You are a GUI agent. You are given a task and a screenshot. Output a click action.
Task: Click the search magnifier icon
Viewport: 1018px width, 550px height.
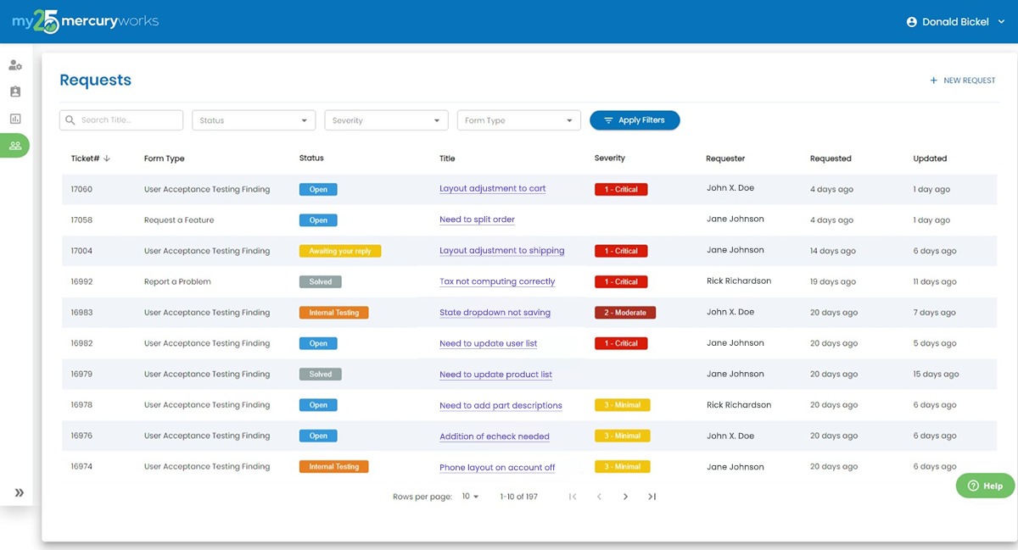[x=70, y=119]
